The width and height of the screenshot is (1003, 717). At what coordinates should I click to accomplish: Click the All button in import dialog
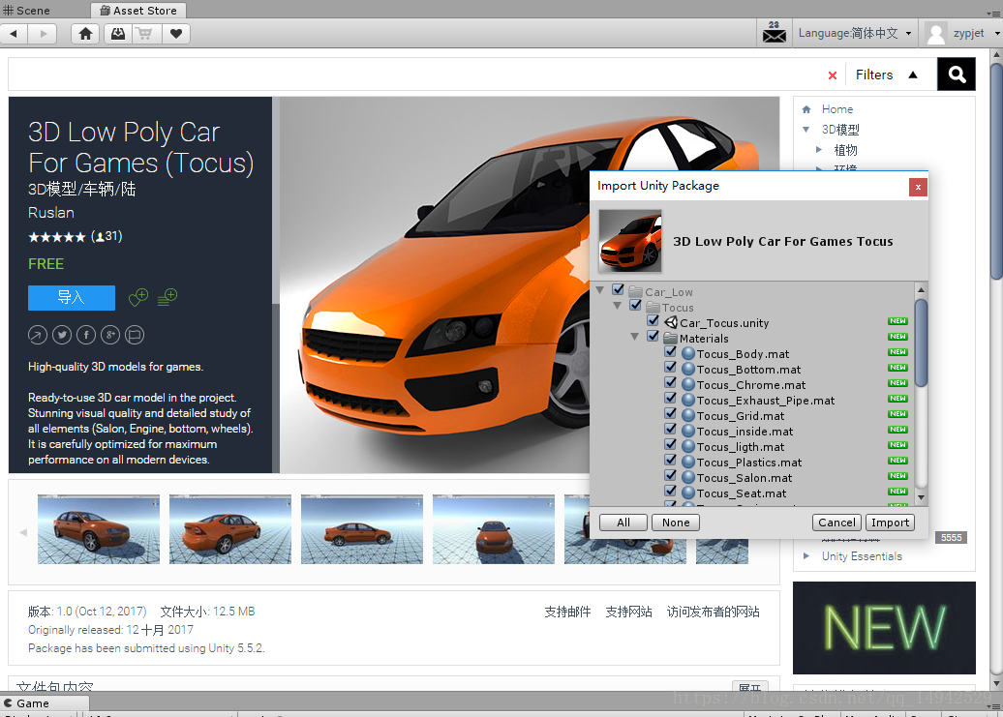[623, 523]
